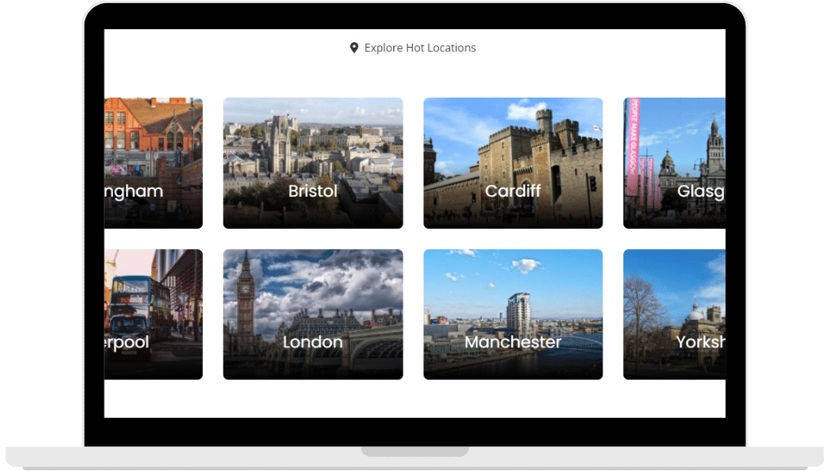The image size is (830, 471).
Task: Click the Explore Hot Locations heading
Action: point(420,48)
